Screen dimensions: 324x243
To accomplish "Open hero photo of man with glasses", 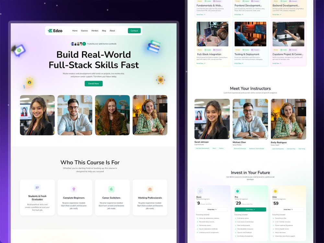I will click(75, 115).
